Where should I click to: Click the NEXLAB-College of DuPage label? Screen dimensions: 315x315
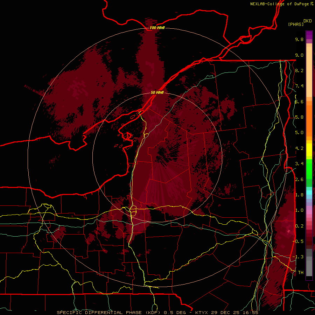280,4
